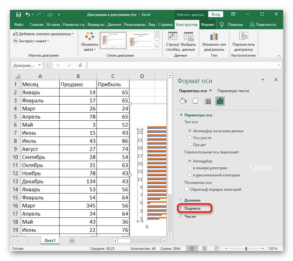Open Изменить цвета palette

coord(89,42)
